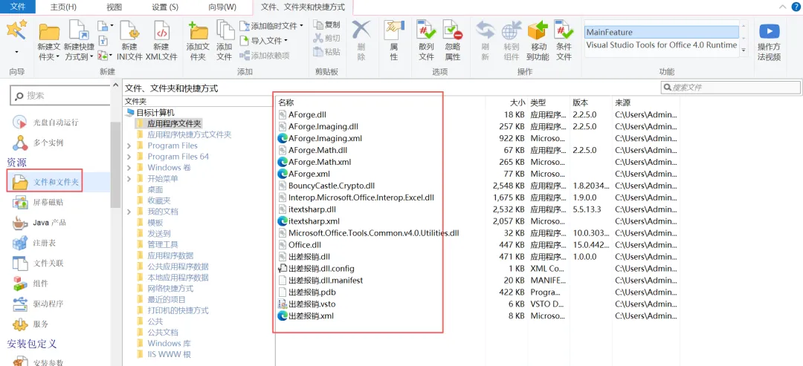Open the 导入文件 dropdown arrow
The height and width of the screenshot is (366, 803).
coord(286,40)
